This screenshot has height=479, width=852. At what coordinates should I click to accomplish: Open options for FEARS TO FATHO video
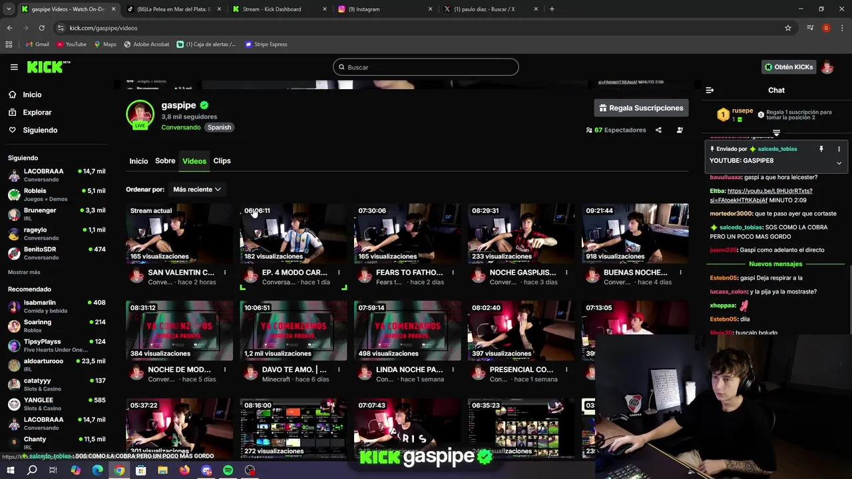point(453,273)
